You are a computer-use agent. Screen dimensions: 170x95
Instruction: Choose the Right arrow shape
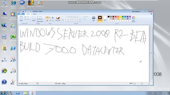coord(73,19)
